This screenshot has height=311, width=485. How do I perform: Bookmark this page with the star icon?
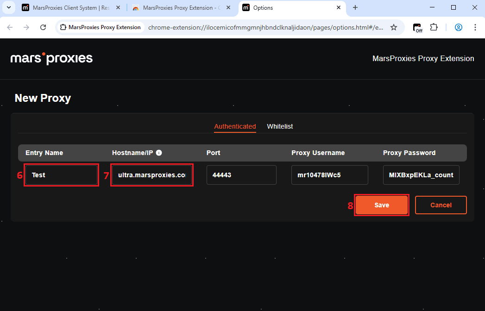(394, 27)
